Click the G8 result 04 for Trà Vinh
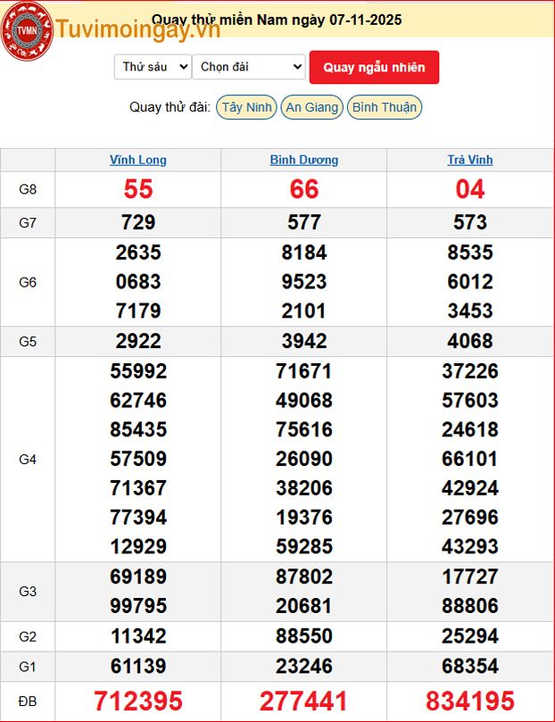Viewport: 555px width, 722px height. [469, 189]
